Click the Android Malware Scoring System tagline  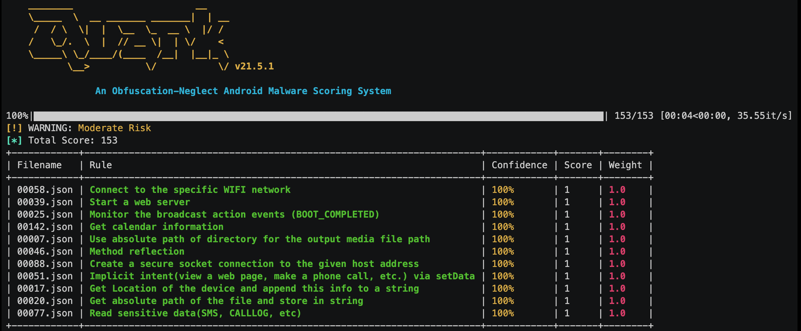[x=243, y=91]
